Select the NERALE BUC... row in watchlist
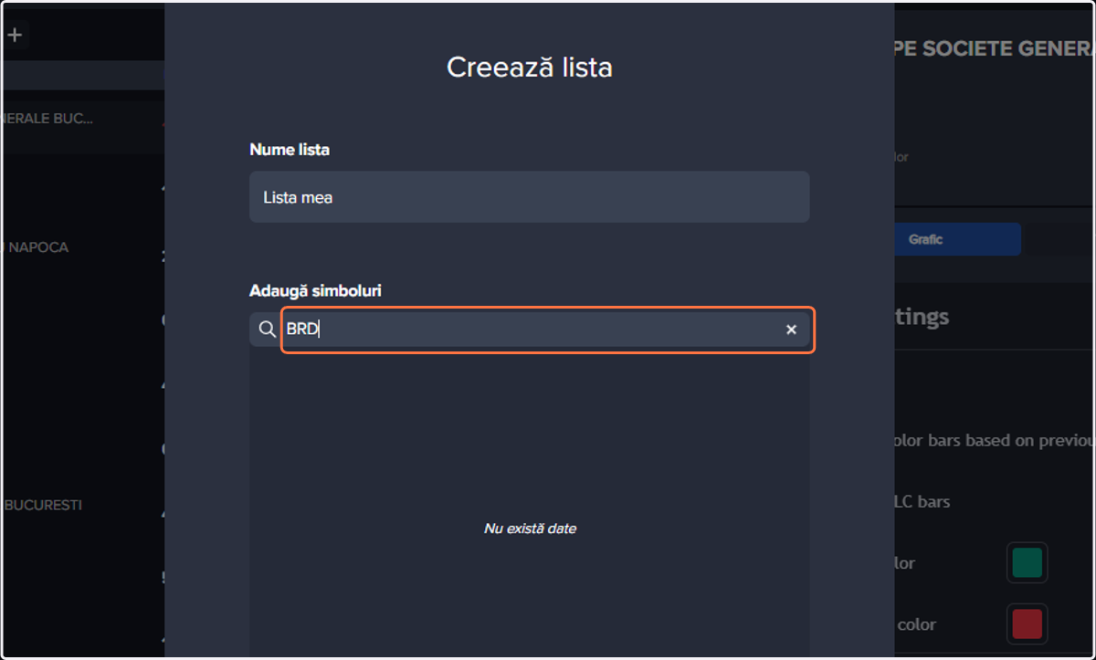The width and height of the screenshot is (1096, 660). click(x=83, y=119)
